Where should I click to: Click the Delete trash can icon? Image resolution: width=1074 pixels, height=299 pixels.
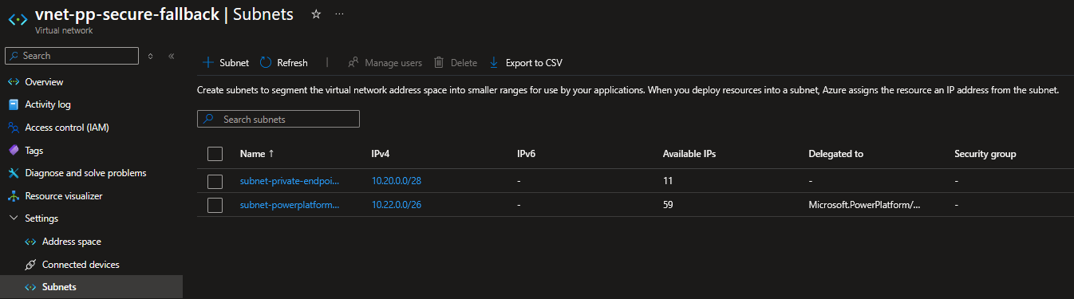pyautogui.click(x=439, y=62)
